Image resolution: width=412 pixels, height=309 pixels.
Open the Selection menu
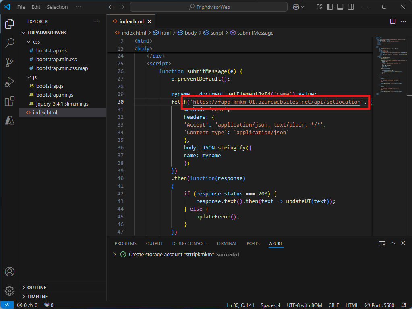pyautogui.click(x=57, y=7)
